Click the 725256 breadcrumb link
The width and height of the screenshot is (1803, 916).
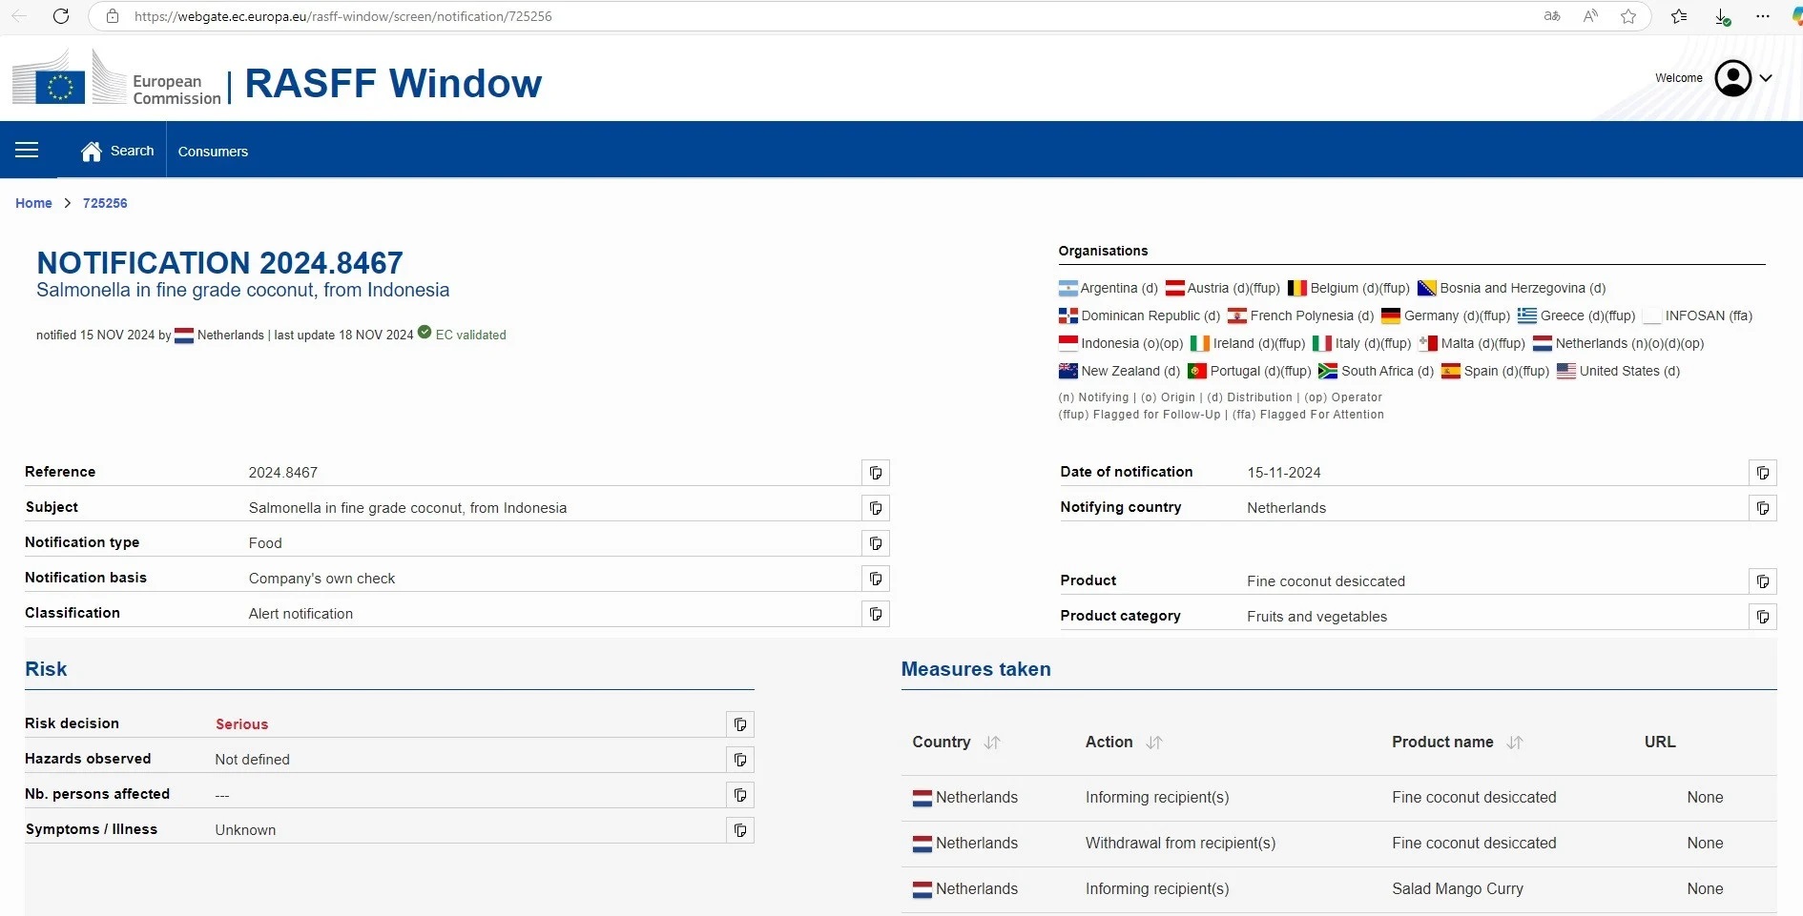point(105,203)
